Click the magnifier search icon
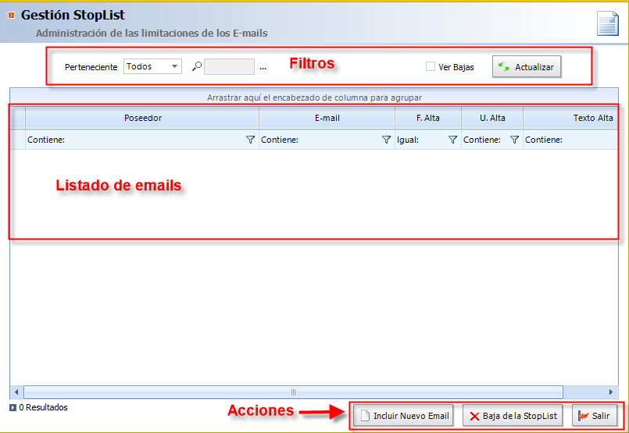Screen dimensions: 629x433 197,66
